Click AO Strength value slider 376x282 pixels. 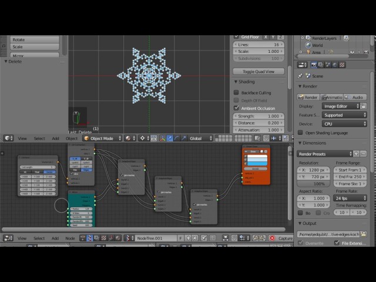click(x=258, y=116)
